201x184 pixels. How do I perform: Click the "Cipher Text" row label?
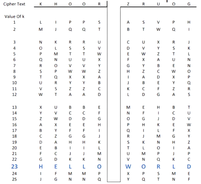click(x=14, y=4)
